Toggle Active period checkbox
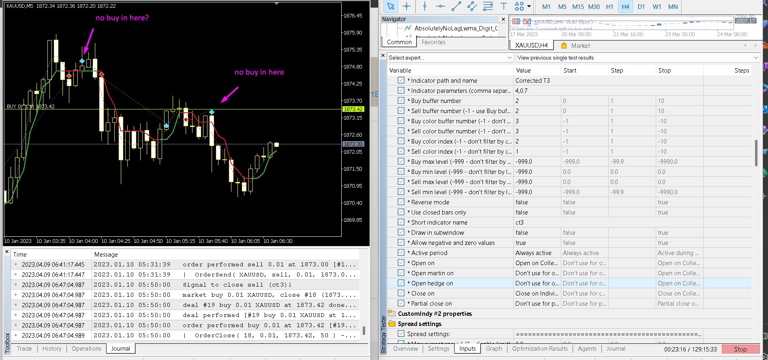Screen dimensions: 768x360 point(401,253)
